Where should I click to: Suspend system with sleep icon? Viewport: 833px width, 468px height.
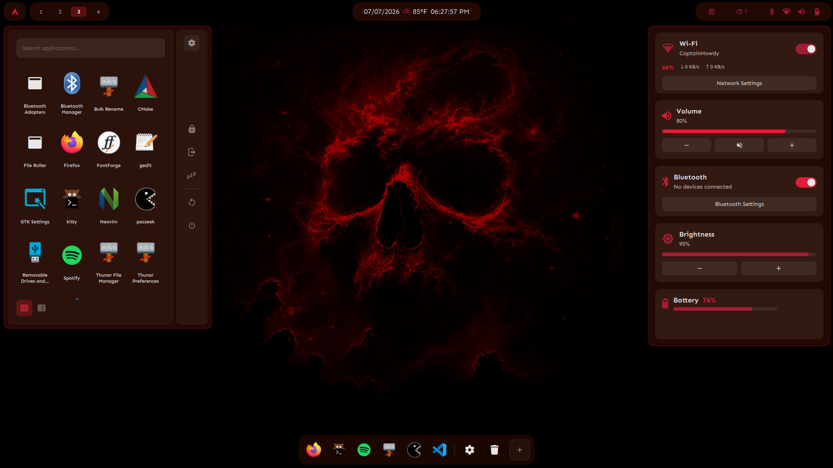pyautogui.click(x=191, y=175)
